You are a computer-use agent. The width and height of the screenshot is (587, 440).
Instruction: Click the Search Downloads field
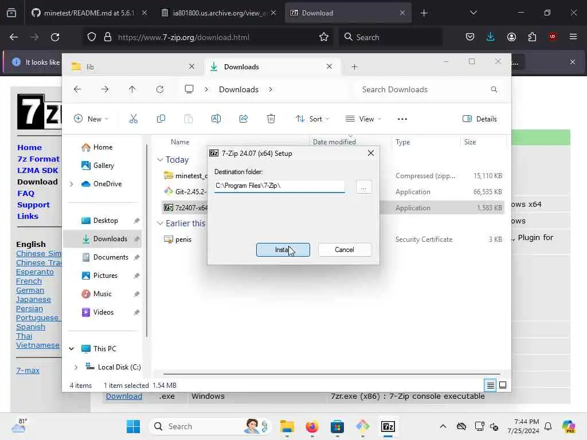coord(429,89)
